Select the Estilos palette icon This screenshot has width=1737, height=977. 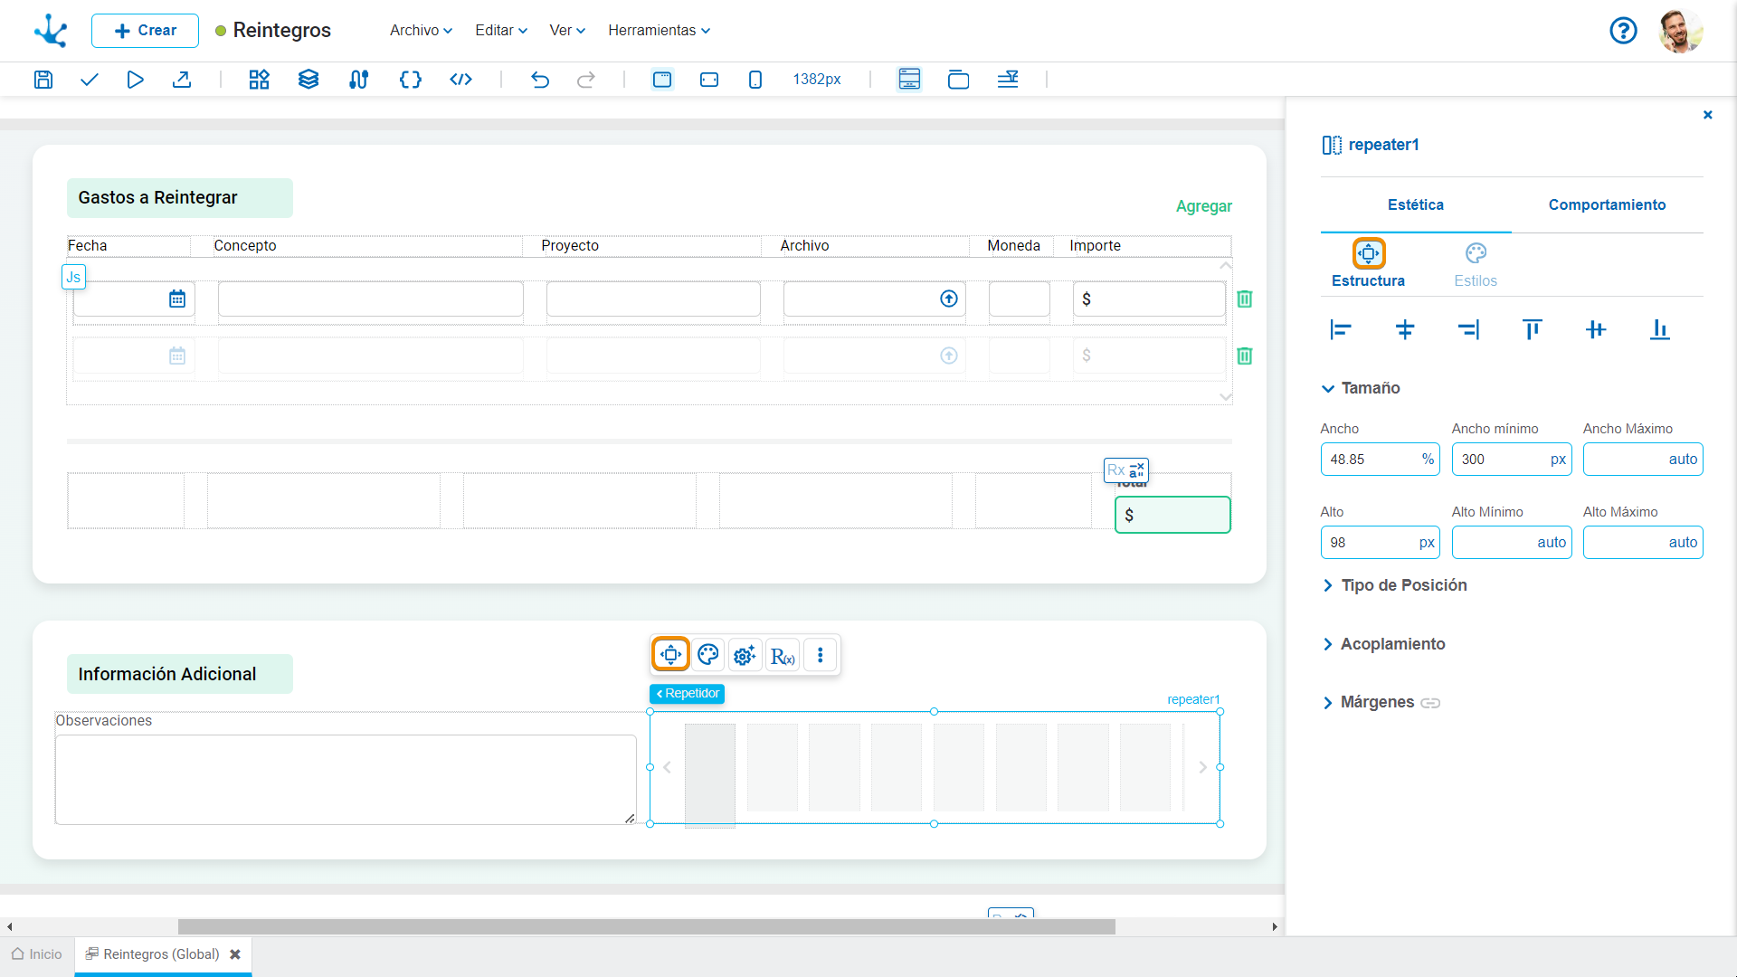(1476, 253)
